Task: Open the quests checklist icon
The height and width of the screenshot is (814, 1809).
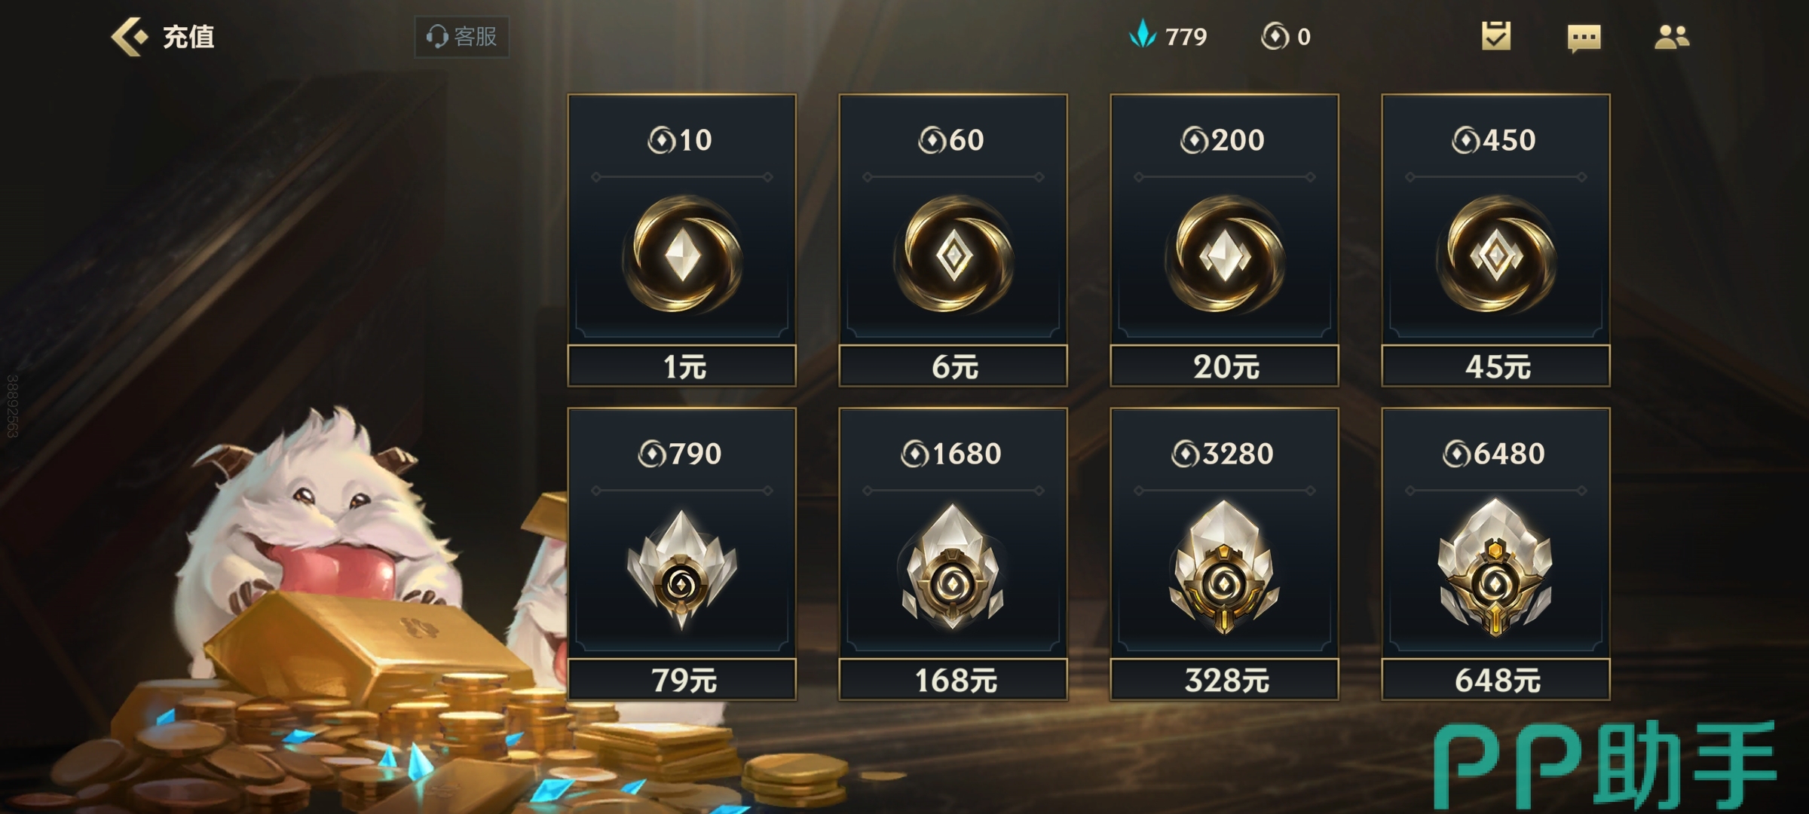Action: pos(1496,36)
